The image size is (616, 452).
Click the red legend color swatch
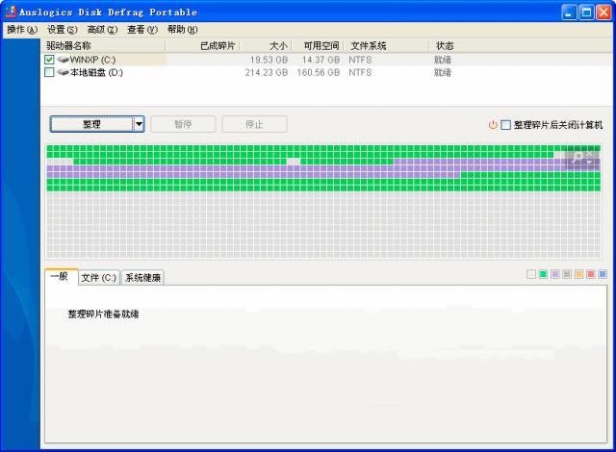tap(590, 274)
